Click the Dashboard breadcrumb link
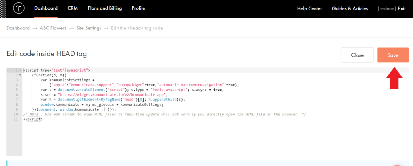Viewport: 413px width, 166px height. (18, 28)
